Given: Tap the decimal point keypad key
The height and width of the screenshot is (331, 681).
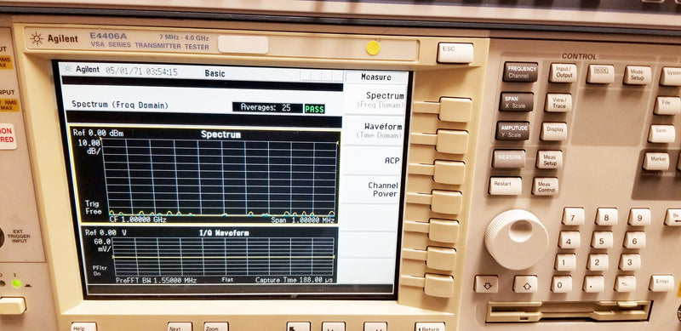Looking at the screenshot, I should click(593, 283).
